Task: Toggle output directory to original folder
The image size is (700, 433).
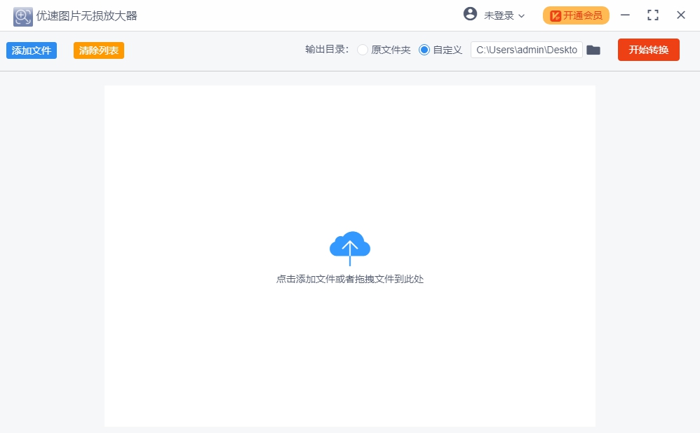Action: (363, 50)
